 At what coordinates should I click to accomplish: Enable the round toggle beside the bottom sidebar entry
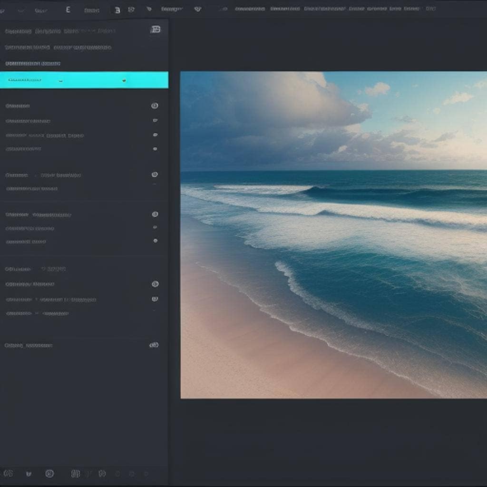pyautogui.click(x=153, y=344)
